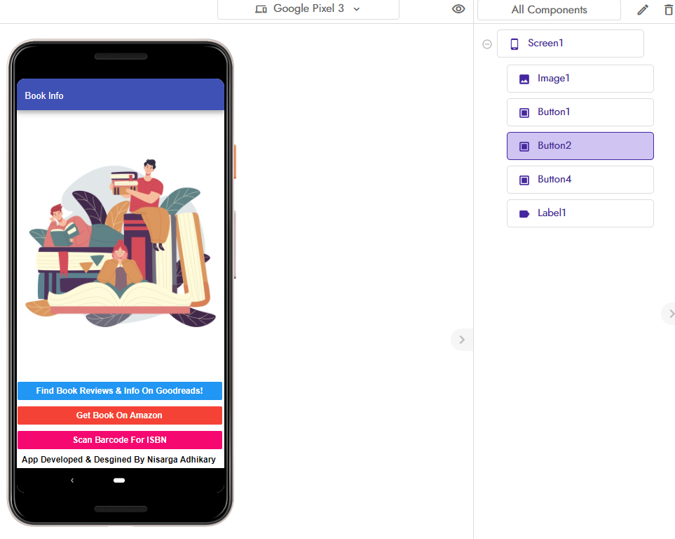Viewport: 675px width, 539px height.
Task: Open the Google Pixel 3 device dropdown
Action: (x=308, y=9)
